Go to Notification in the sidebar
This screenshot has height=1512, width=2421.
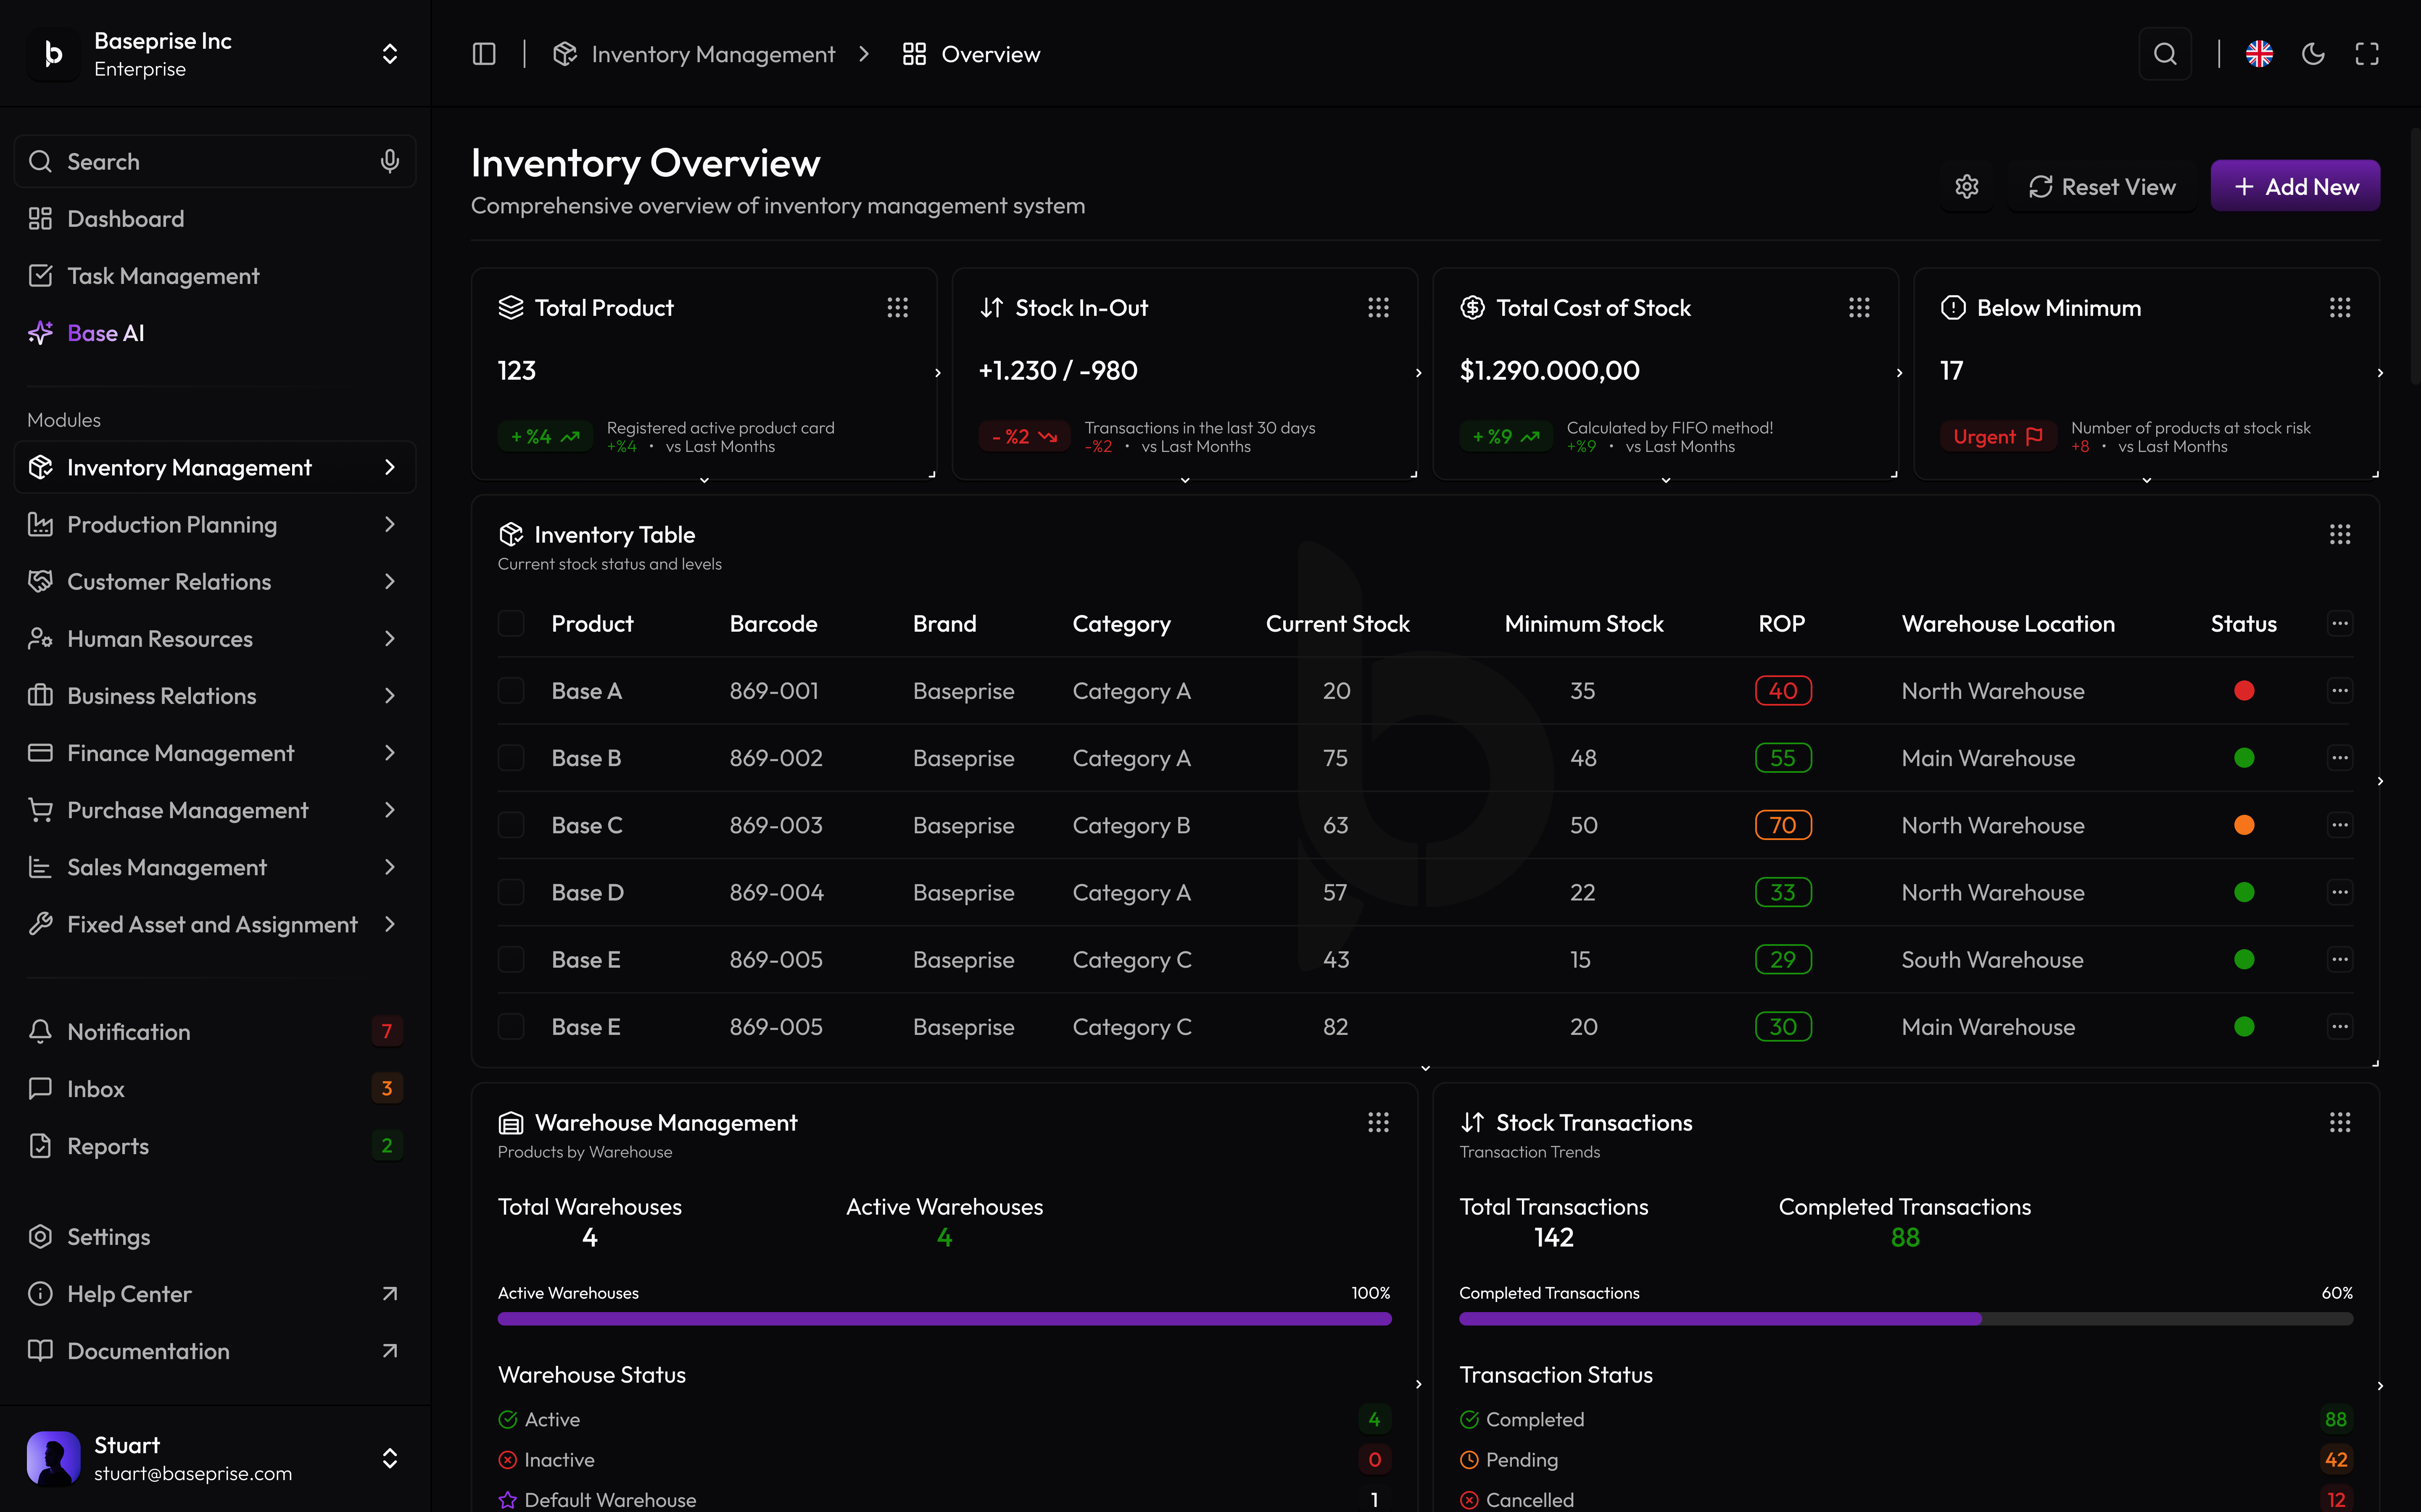click(128, 1031)
